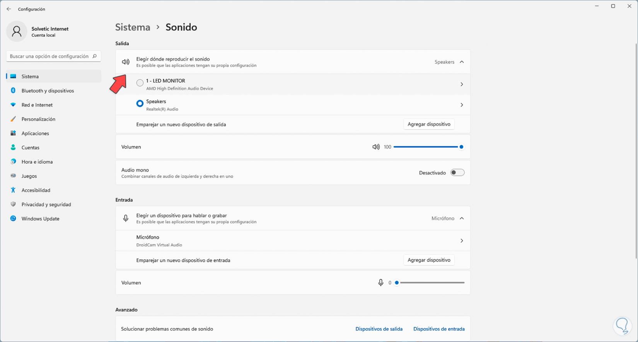
Task: Mute output using the volume speaker icon
Action: 376,147
